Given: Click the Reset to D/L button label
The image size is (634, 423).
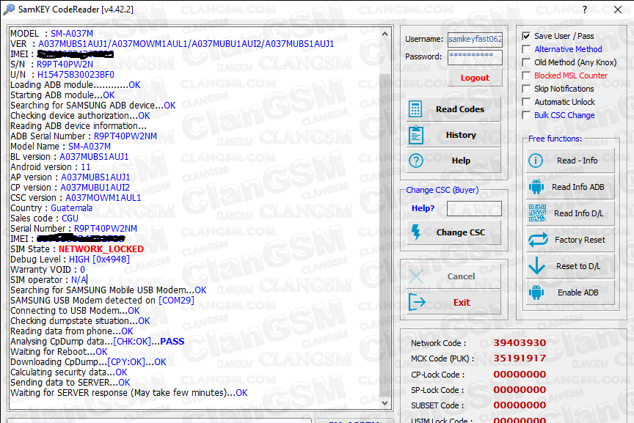Looking at the screenshot, I should click(578, 266).
